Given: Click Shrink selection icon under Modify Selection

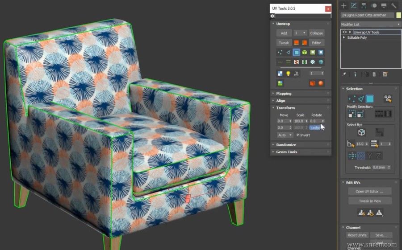Looking at the screenshot, I should (x=360, y=114).
